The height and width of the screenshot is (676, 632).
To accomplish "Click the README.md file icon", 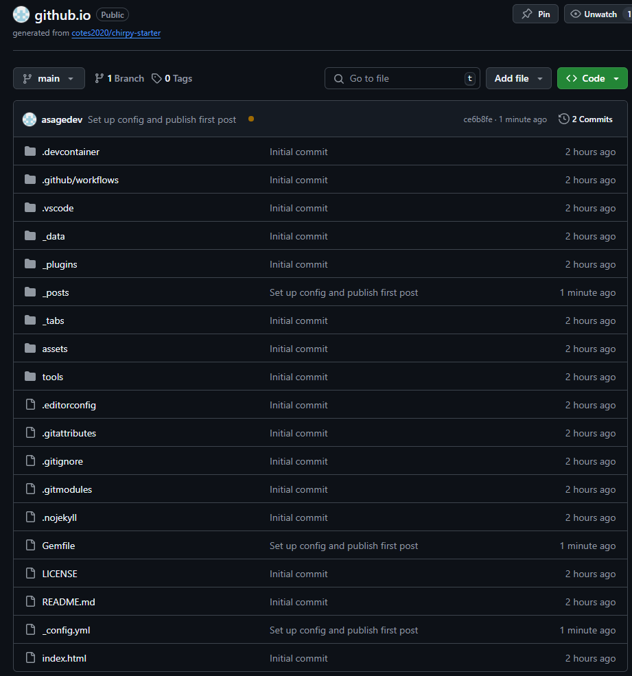I will click(31, 601).
